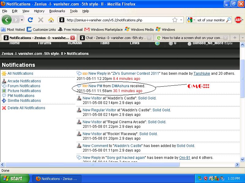Click the search box text field
The image size is (245, 183).
click(211, 20)
